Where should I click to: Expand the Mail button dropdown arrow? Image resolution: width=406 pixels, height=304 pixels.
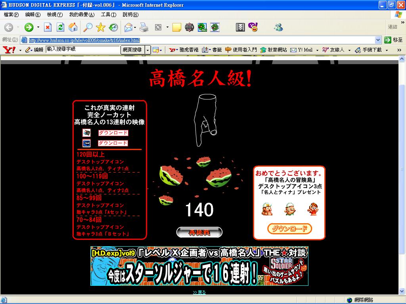click(135, 27)
